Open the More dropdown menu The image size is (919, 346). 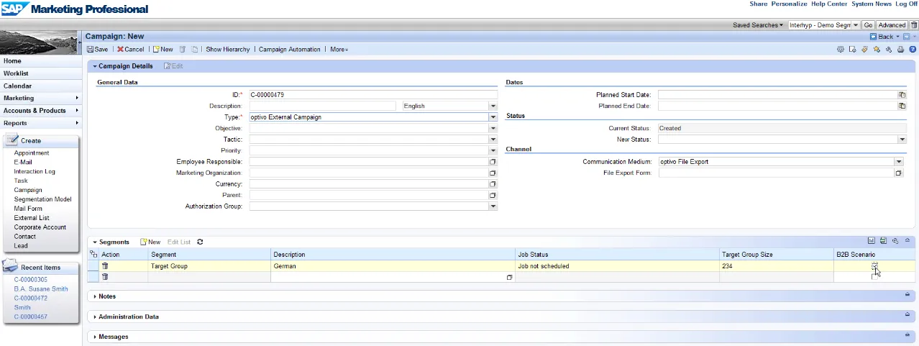(x=339, y=50)
